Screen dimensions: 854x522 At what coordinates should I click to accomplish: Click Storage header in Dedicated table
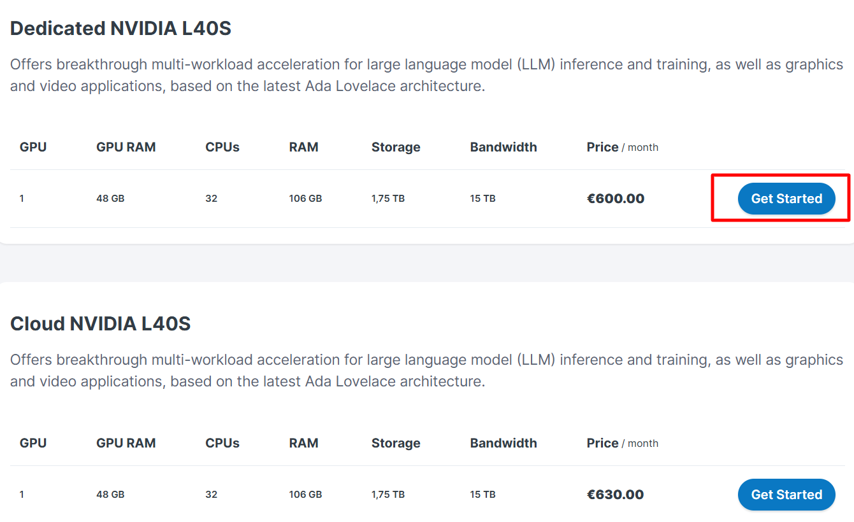tap(396, 147)
